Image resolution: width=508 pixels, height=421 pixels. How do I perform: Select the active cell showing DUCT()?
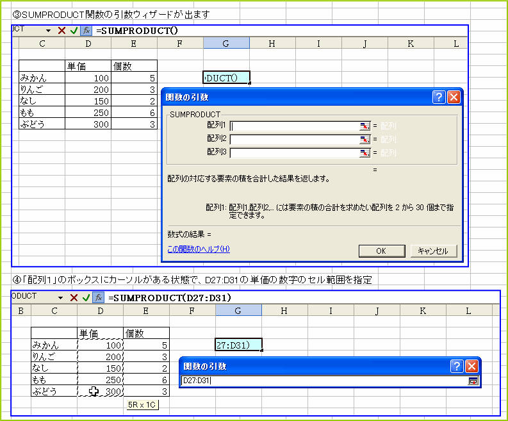point(226,78)
